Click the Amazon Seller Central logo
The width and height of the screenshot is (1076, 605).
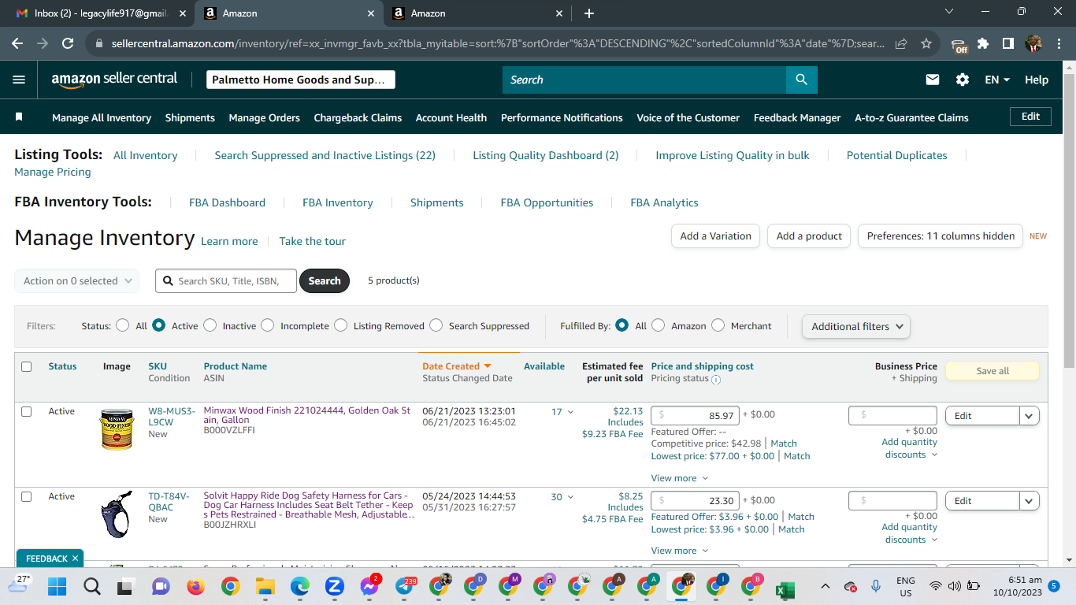click(114, 80)
